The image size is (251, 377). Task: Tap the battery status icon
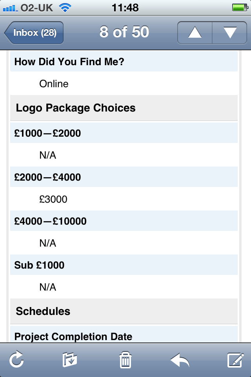240,8
